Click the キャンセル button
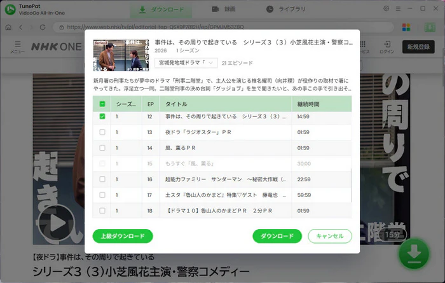Screen dimensions: 445x283 [330, 236]
